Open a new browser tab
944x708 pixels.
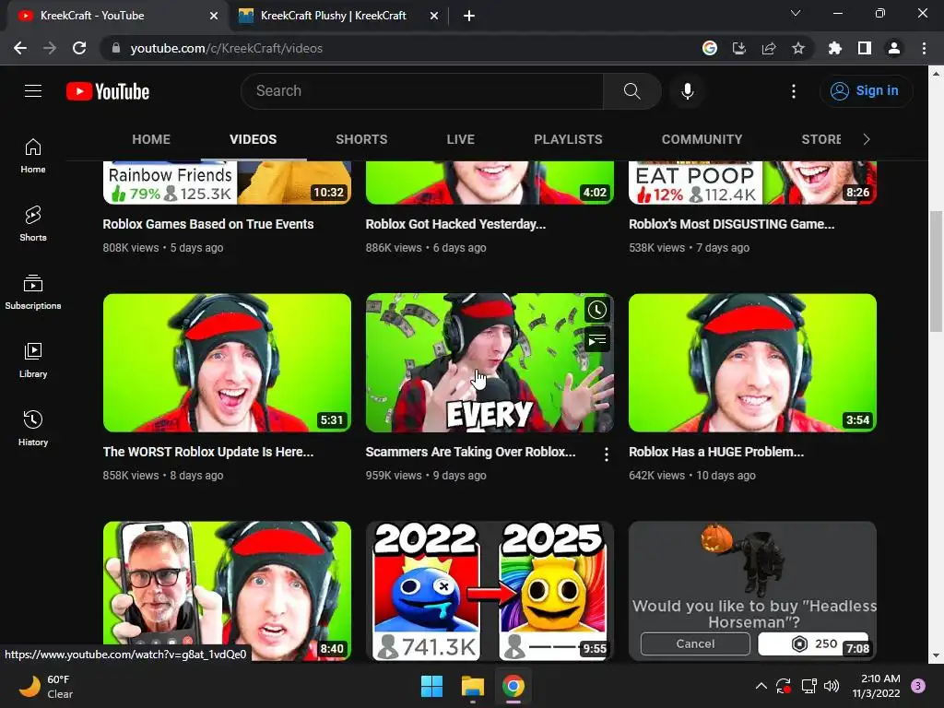coord(469,16)
